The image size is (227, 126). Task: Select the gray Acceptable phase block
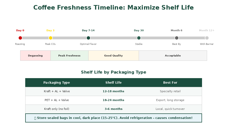[x=173, y=55]
